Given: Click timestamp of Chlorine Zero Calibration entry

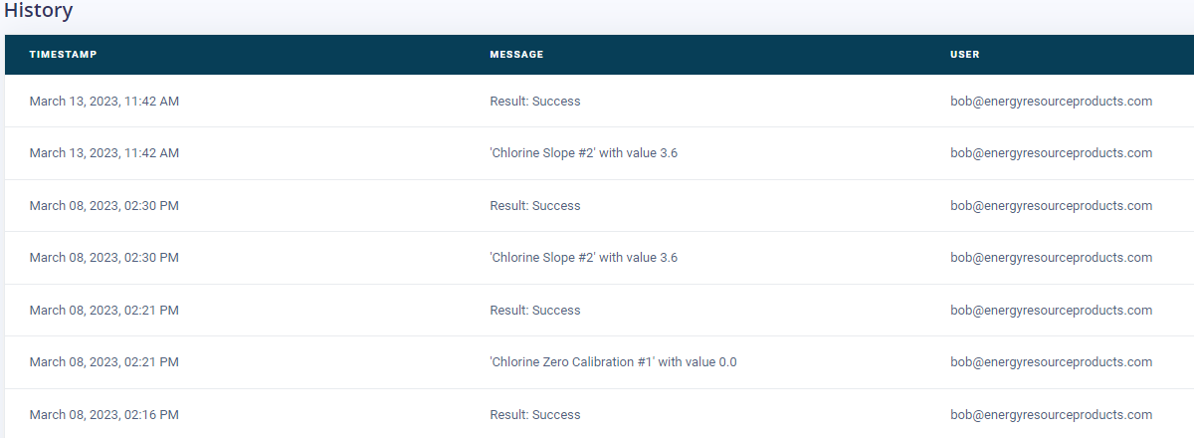Looking at the screenshot, I should (103, 362).
